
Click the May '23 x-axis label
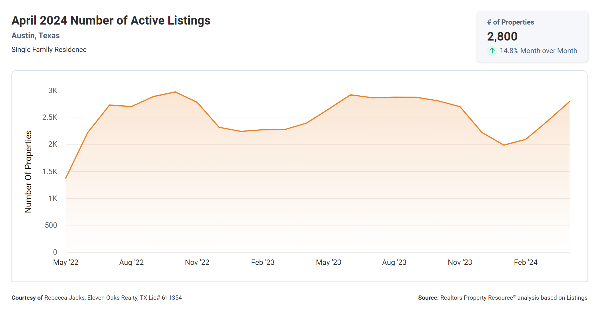[328, 262]
